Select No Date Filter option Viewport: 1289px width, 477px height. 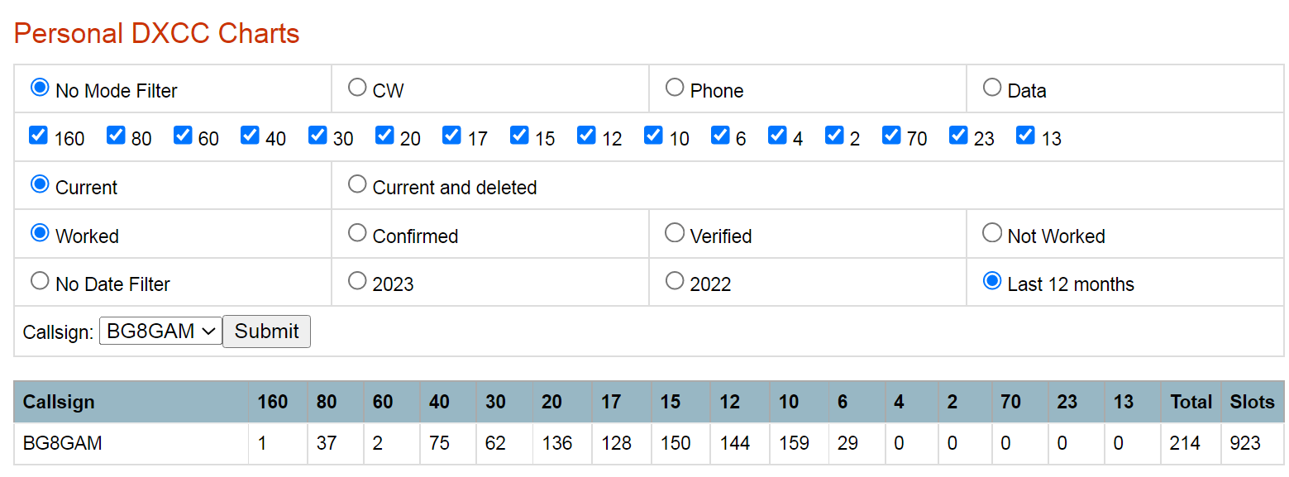click(x=40, y=281)
